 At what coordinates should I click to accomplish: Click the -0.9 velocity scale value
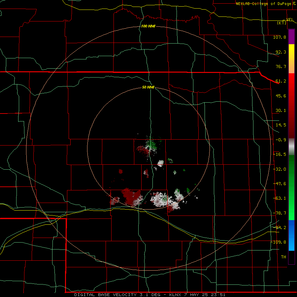281,140
